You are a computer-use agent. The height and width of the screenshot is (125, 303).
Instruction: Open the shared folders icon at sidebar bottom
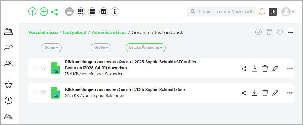9,117
